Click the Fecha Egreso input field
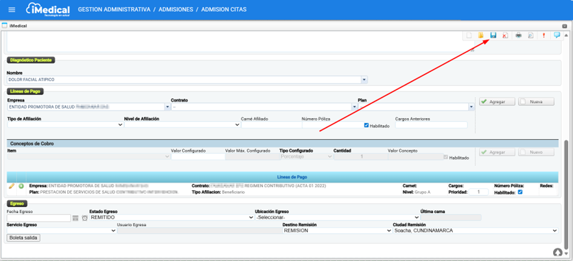The image size is (573, 261). pyautogui.click(x=39, y=218)
